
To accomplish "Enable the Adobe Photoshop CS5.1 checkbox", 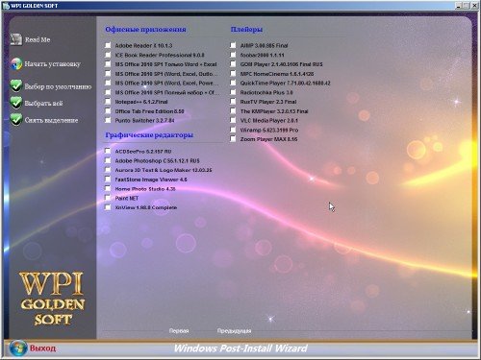I will point(108,160).
